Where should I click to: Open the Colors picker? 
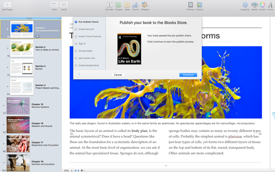tap(262, 5)
